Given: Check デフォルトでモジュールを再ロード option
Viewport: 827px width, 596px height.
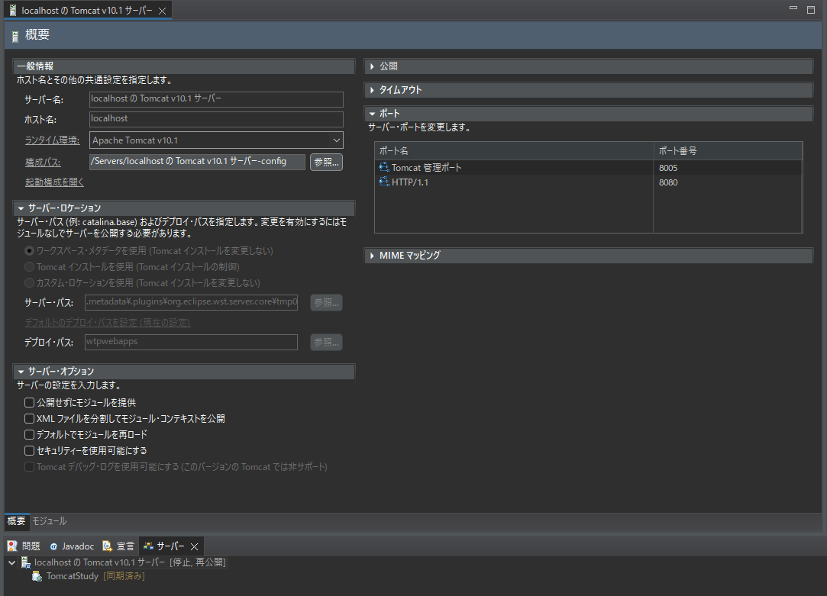Looking at the screenshot, I should click(x=28, y=434).
